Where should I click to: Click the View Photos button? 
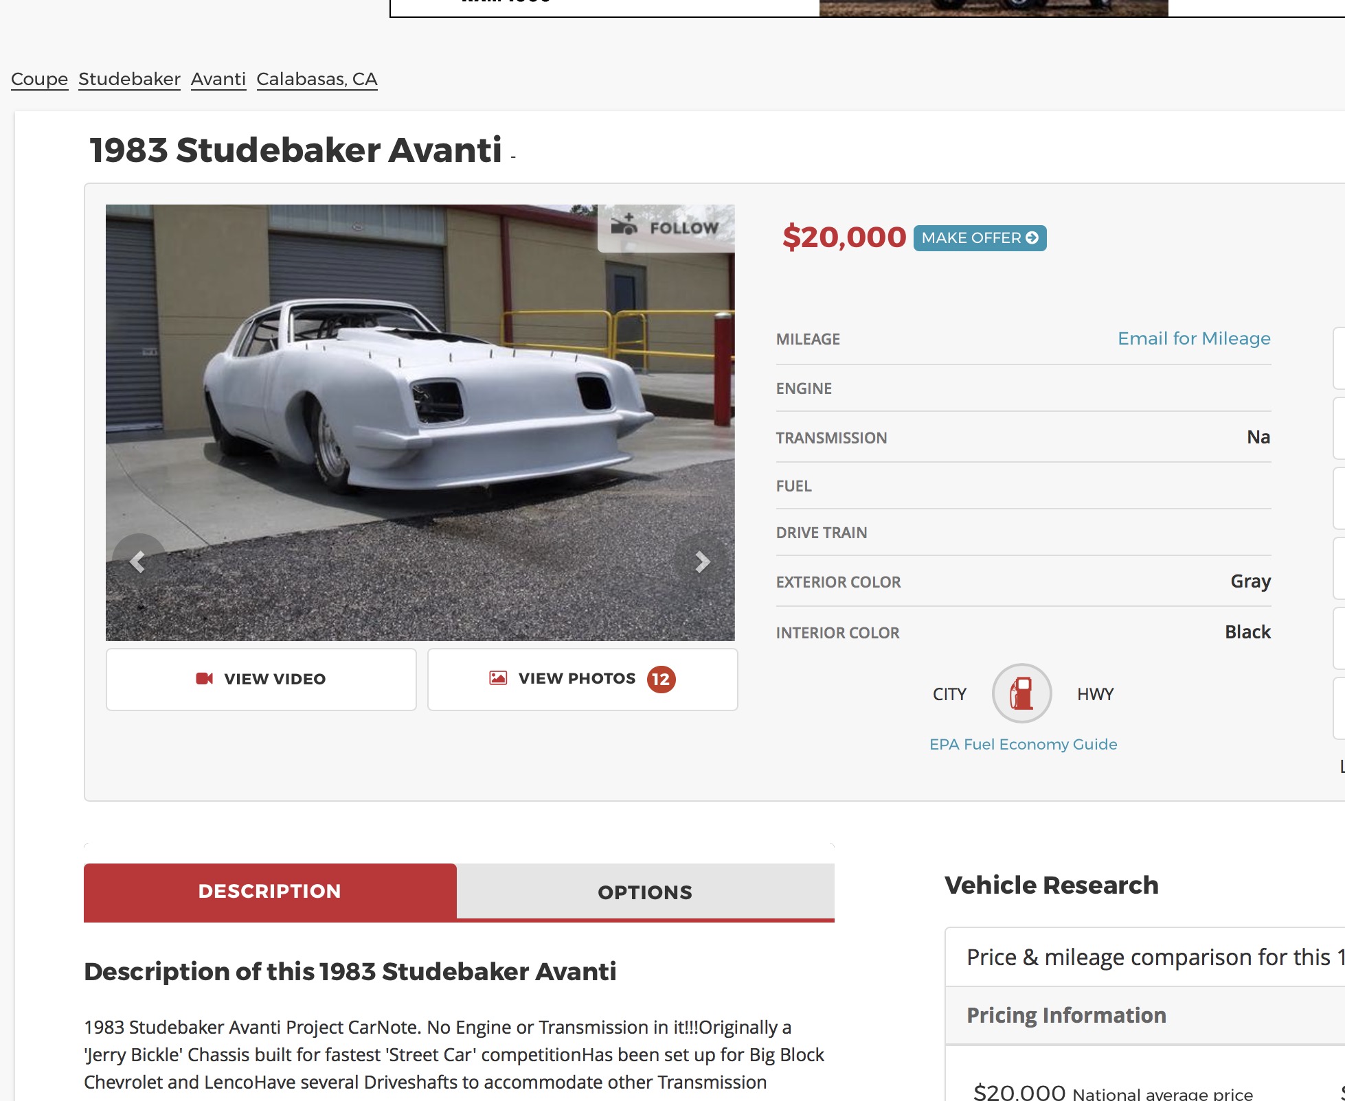pos(583,679)
